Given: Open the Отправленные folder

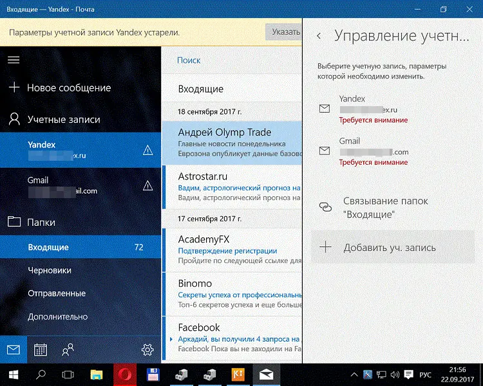Looking at the screenshot, I should [x=56, y=293].
